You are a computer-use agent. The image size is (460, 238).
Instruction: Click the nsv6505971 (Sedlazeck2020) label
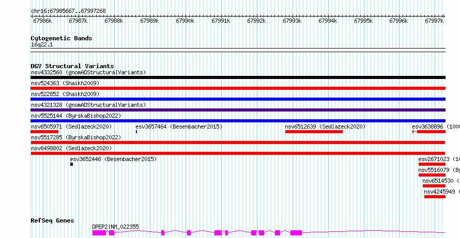[71, 126]
